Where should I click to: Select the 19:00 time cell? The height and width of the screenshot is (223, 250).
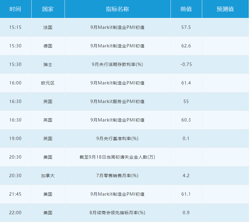pos(15,139)
